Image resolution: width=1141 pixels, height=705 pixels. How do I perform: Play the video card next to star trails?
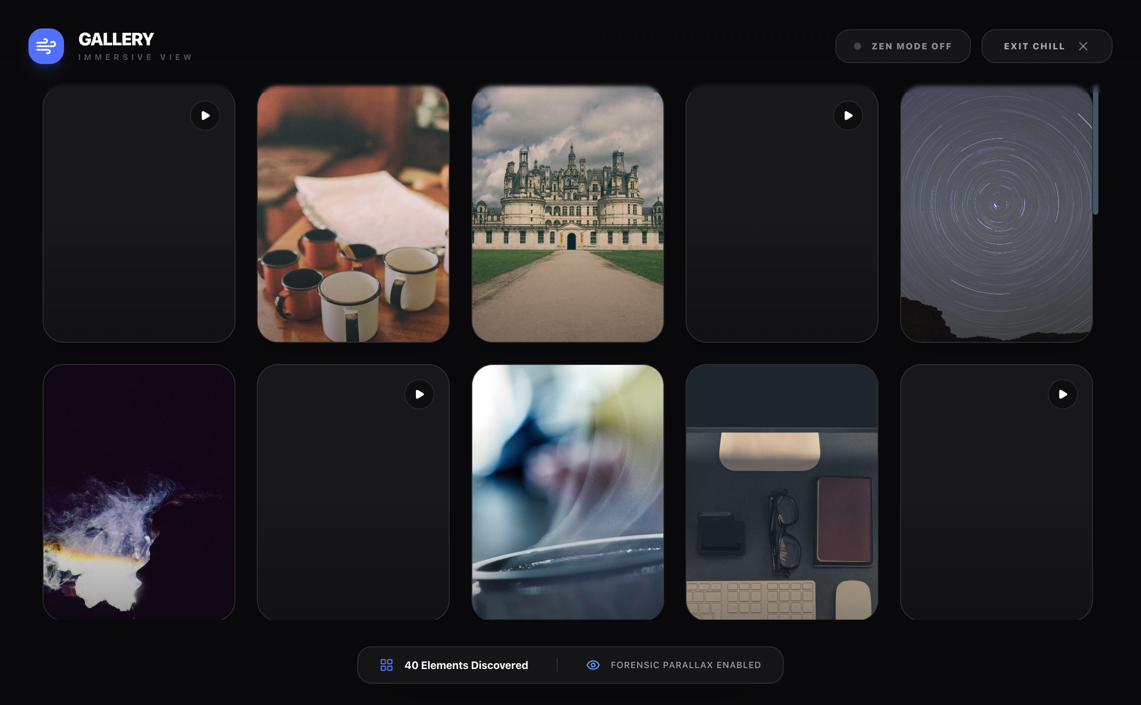(848, 116)
